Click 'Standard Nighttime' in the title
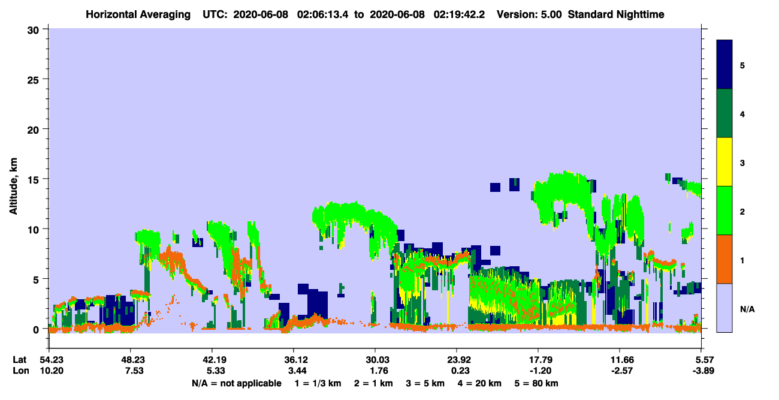 pyautogui.click(x=617, y=14)
